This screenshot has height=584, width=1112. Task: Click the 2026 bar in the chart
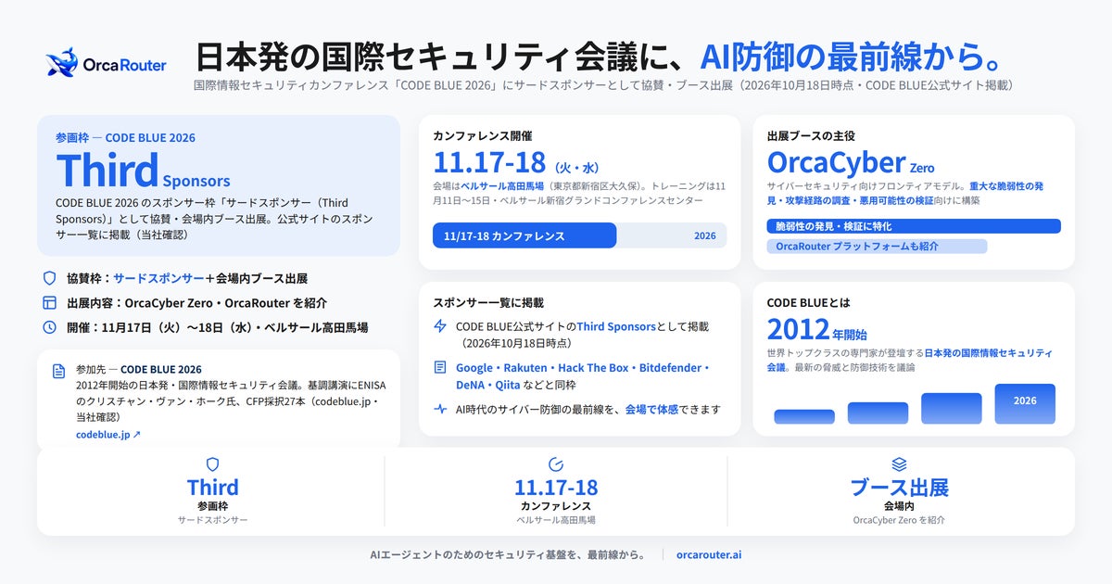pos(1025,404)
